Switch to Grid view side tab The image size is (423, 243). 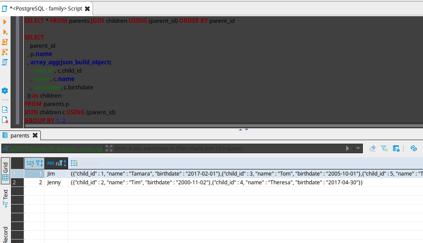[x=5, y=171]
